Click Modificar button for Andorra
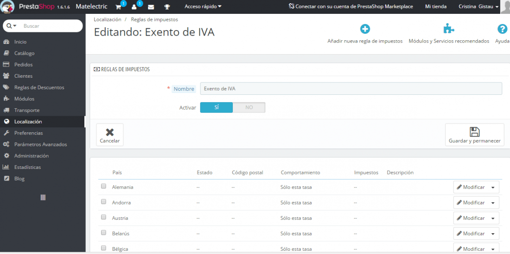This screenshot has height=254, width=510. click(471, 203)
